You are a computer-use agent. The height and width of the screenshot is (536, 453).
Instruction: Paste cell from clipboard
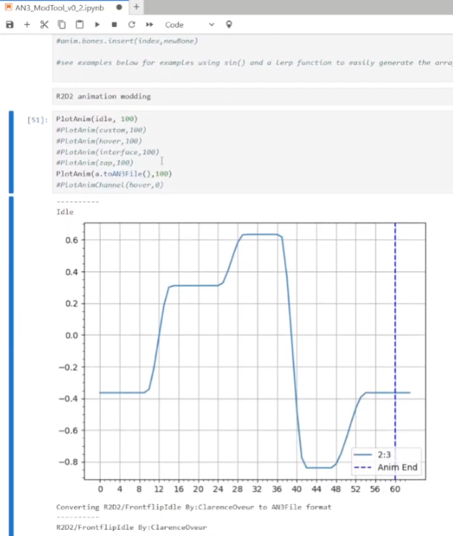point(79,24)
